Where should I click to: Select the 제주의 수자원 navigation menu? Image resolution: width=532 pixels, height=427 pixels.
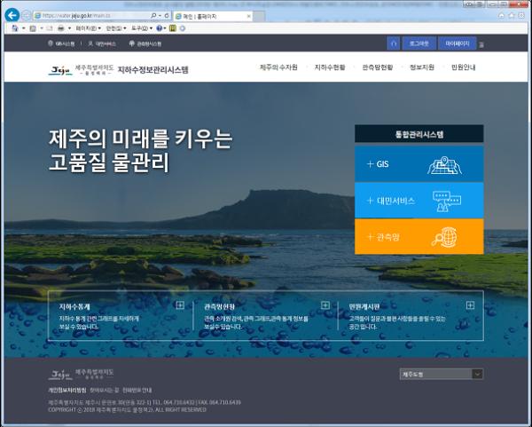[x=278, y=68]
